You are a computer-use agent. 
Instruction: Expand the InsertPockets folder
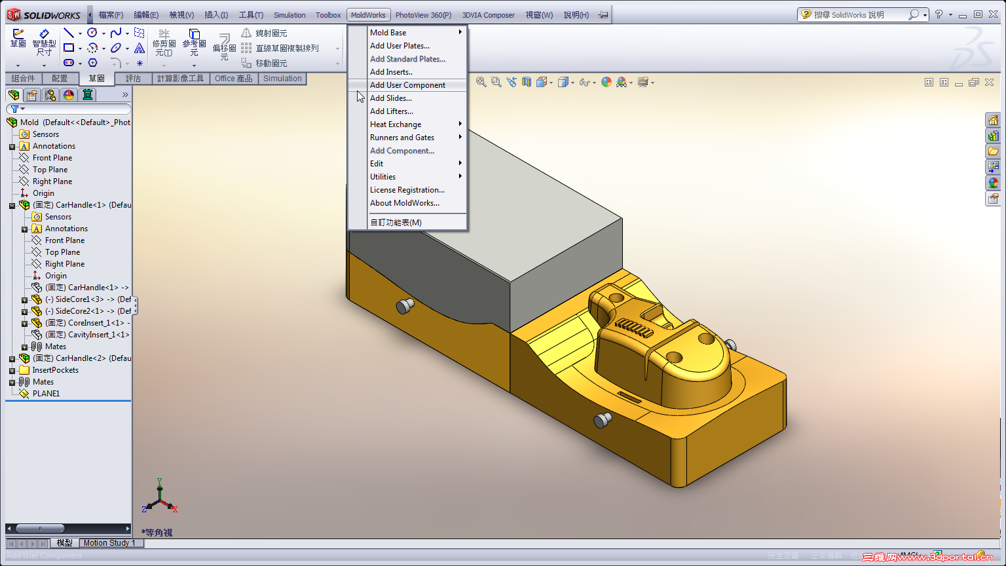pyautogui.click(x=12, y=370)
